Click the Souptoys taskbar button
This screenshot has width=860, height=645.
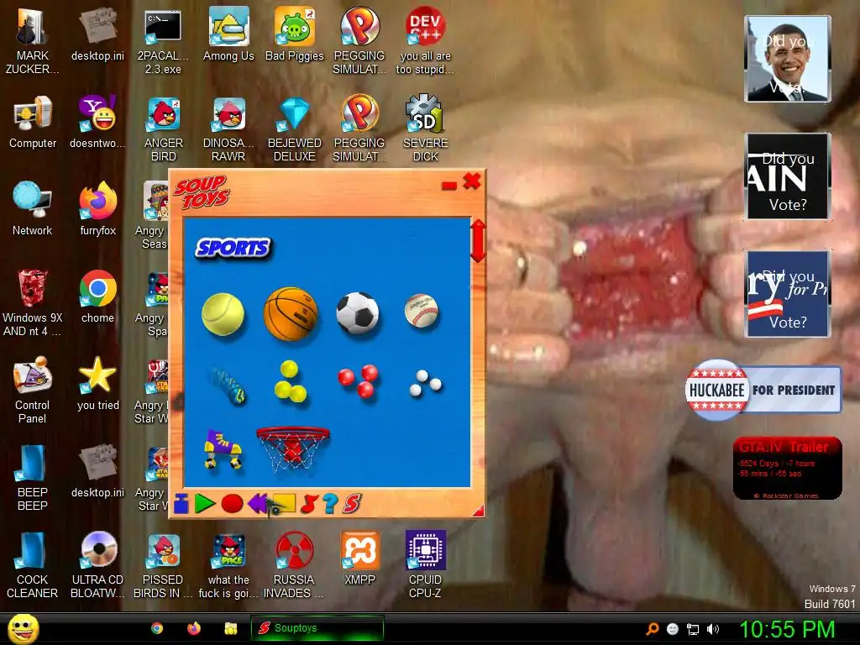pyautogui.click(x=317, y=628)
